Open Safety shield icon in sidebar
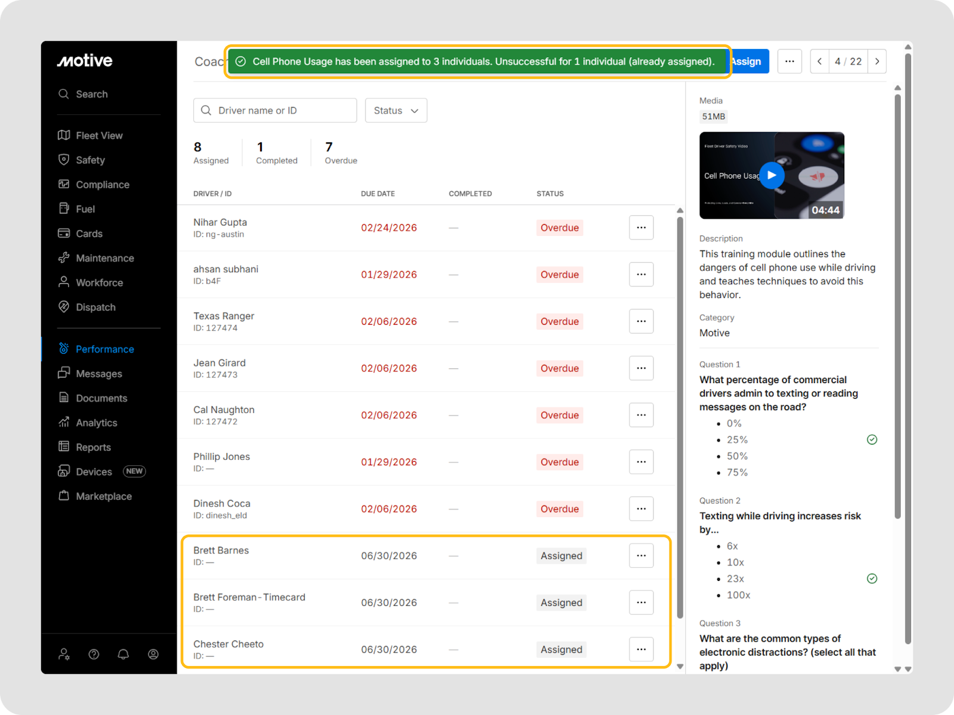Screen dimensions: 954x715 pyautogui.click(x=64, y=160)
